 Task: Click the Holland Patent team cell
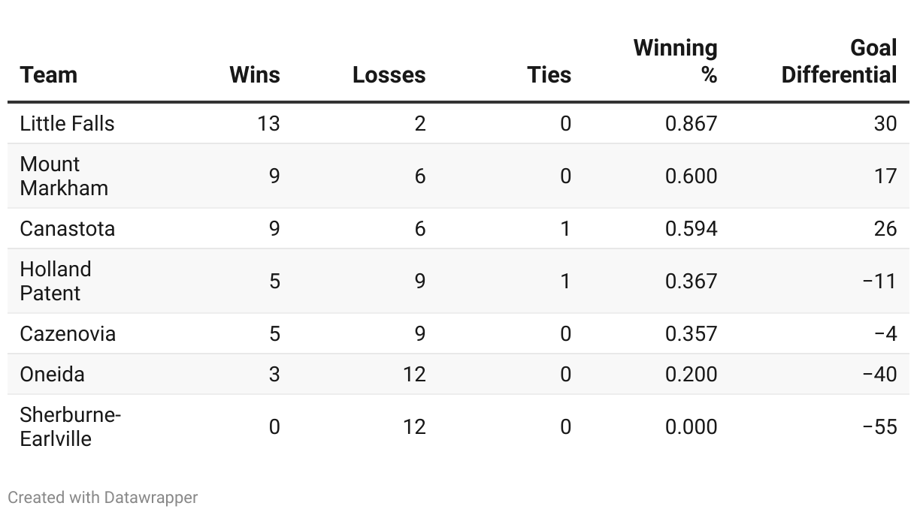tap(56, 281)
